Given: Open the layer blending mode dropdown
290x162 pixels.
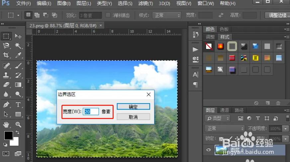Looking at the screenshot, I should click(x=225, y=128).
